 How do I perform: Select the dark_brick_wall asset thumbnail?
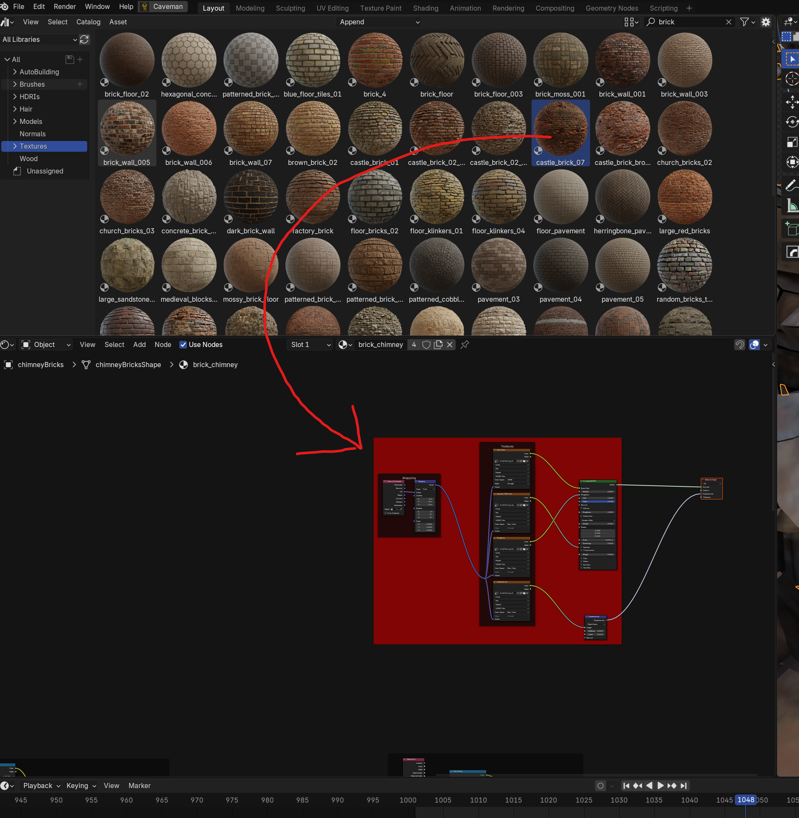pos(251,201)
